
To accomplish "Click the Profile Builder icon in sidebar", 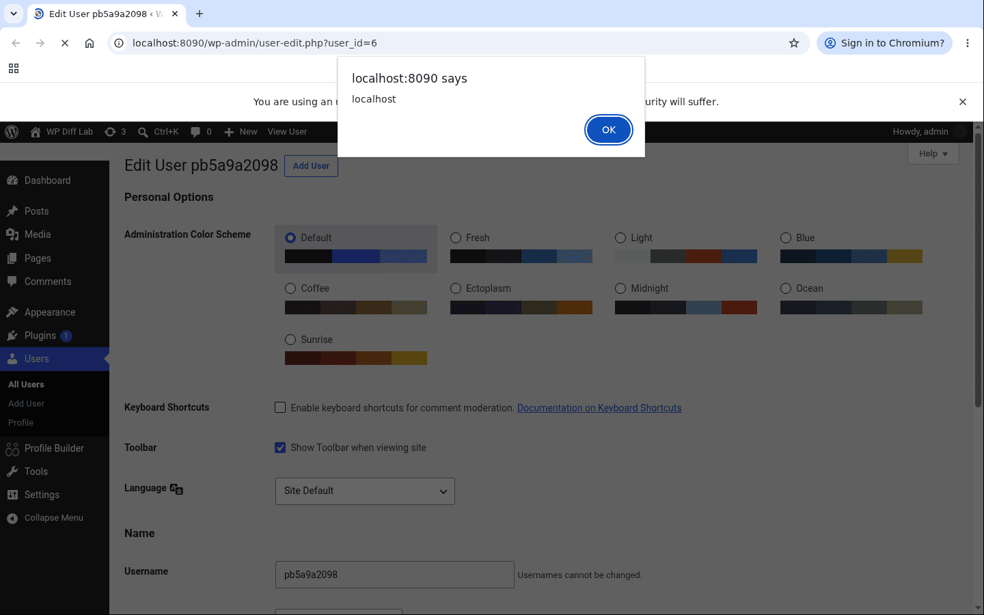I will coord(12,448).
